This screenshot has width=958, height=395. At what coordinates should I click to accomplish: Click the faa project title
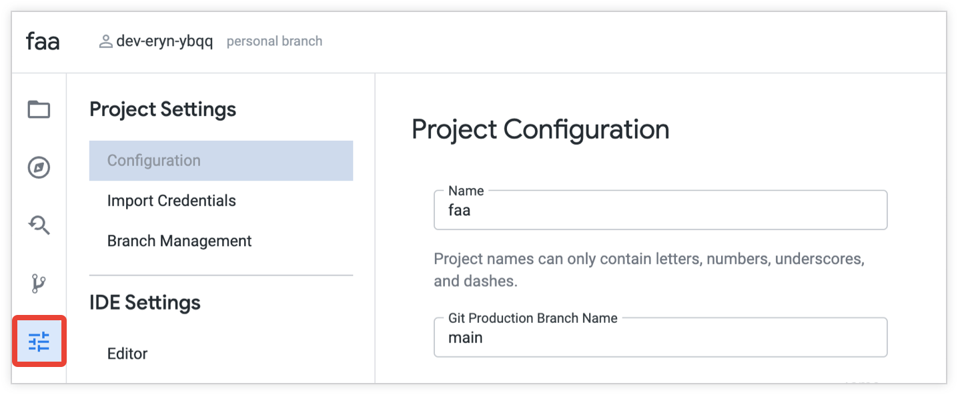coord(43,41)
